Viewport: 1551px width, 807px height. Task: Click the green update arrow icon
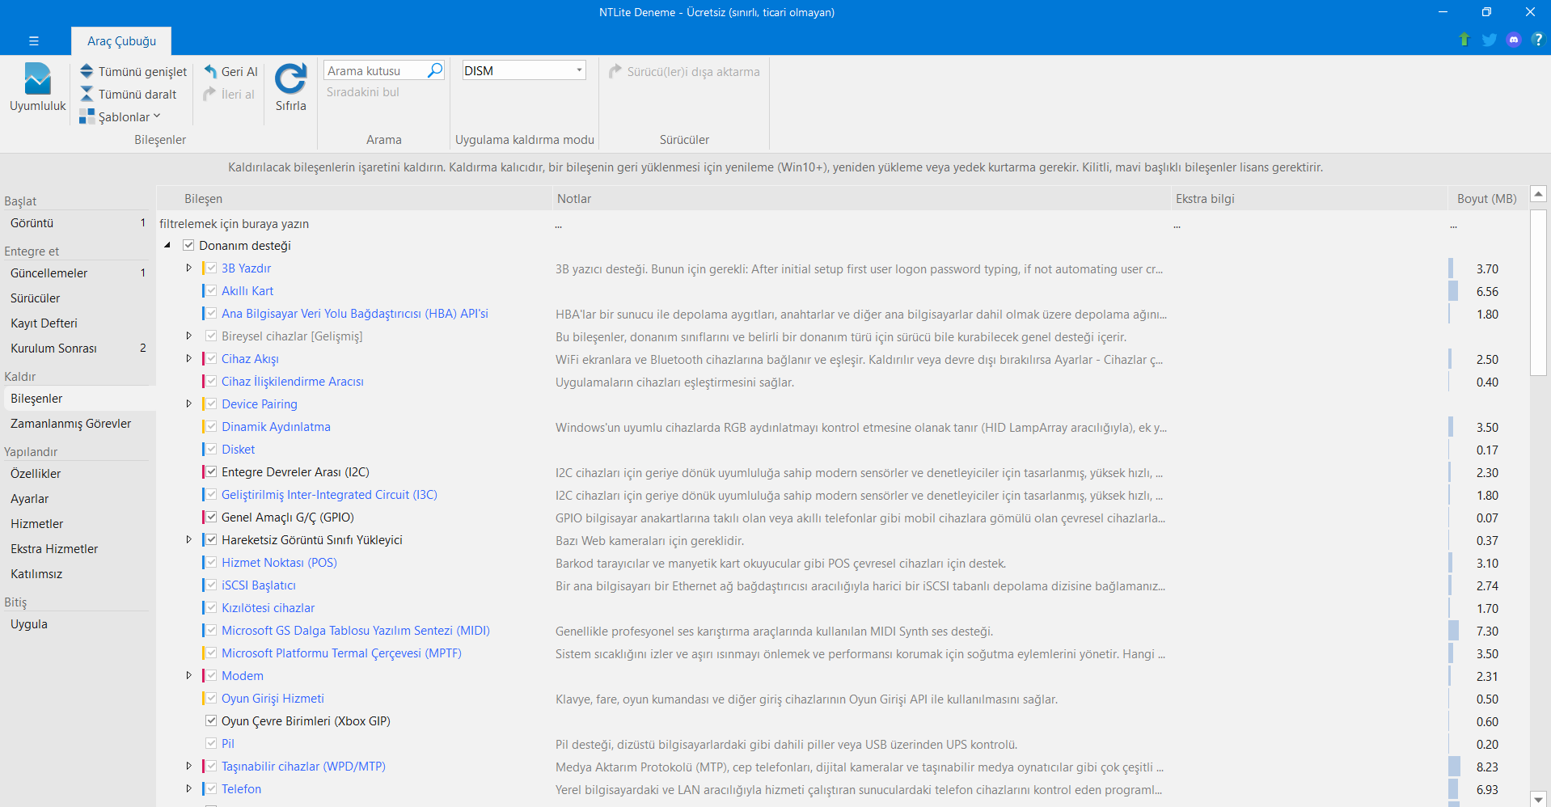[x=1464, y=40]
